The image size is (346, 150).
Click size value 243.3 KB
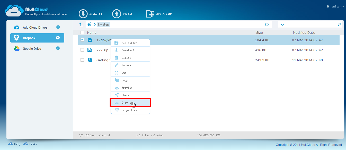coord(262,60)
